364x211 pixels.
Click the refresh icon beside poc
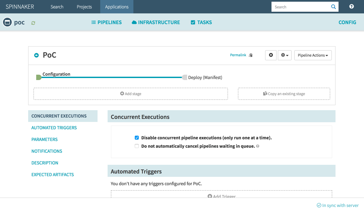pos(33,23)
